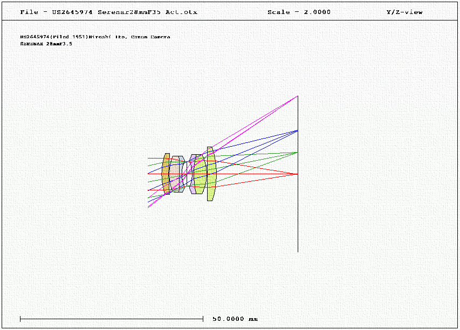Viewport: 460px width, 330px height.
Task: Select the pink second lens element
Action: point(175,174)
